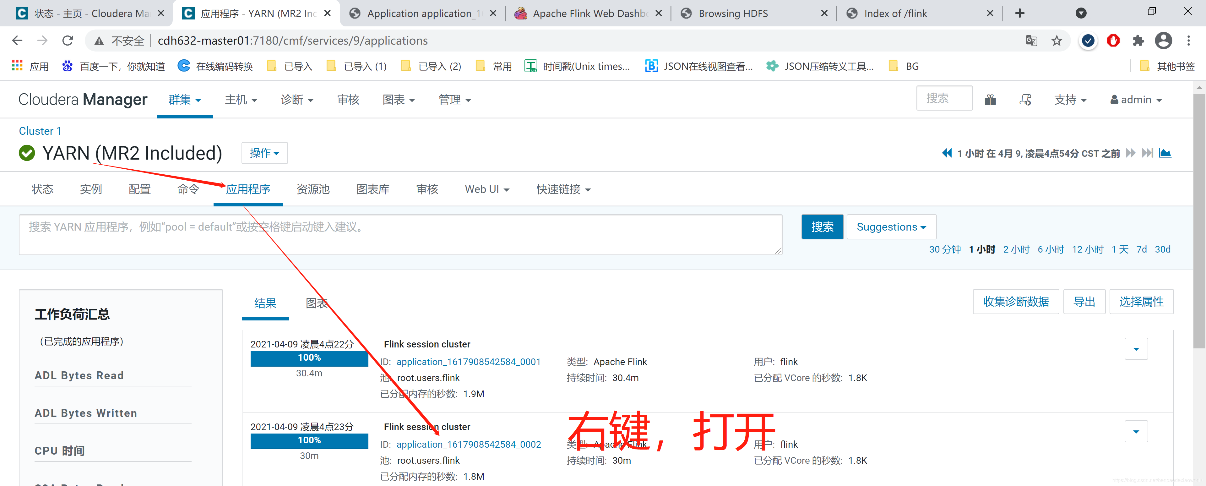Switch to the 图表库 chart library tab
Viewport: 1206px width, 486px height.
coord(373,189)
